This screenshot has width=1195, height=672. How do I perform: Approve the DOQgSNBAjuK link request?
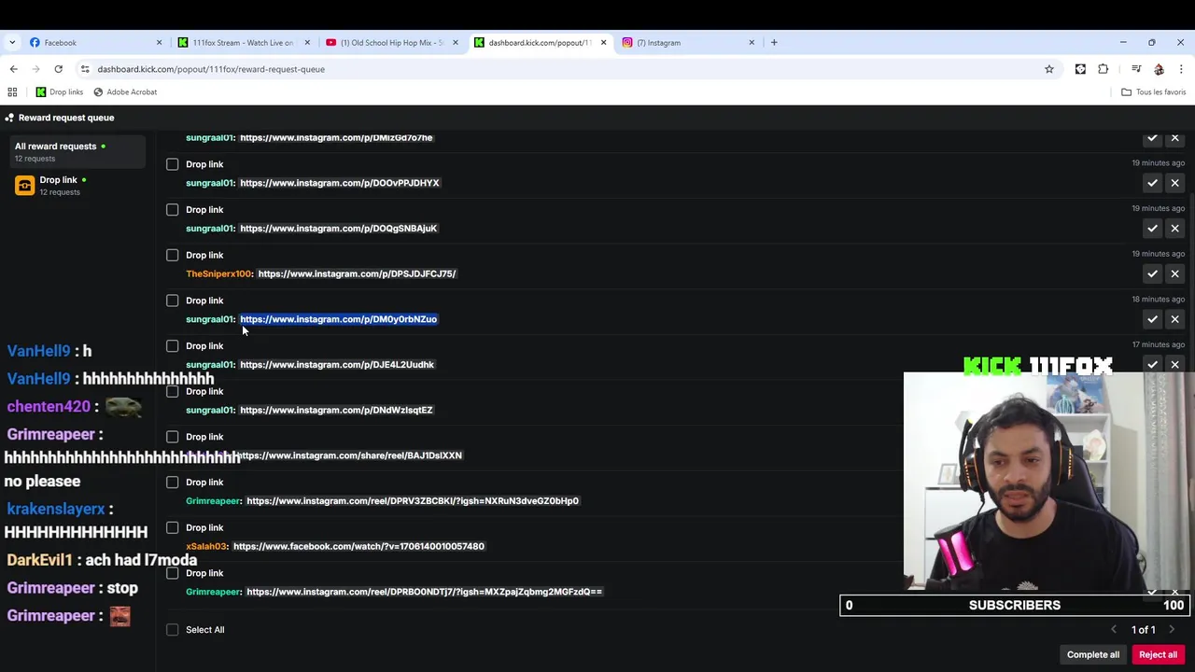(x=1152, y=229)
